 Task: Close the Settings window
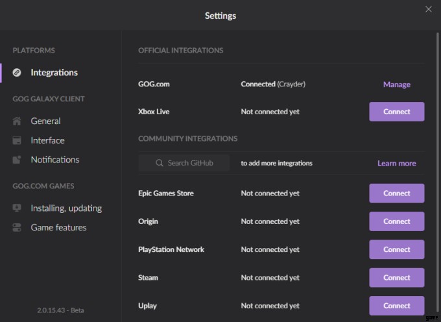click(428, 9)
